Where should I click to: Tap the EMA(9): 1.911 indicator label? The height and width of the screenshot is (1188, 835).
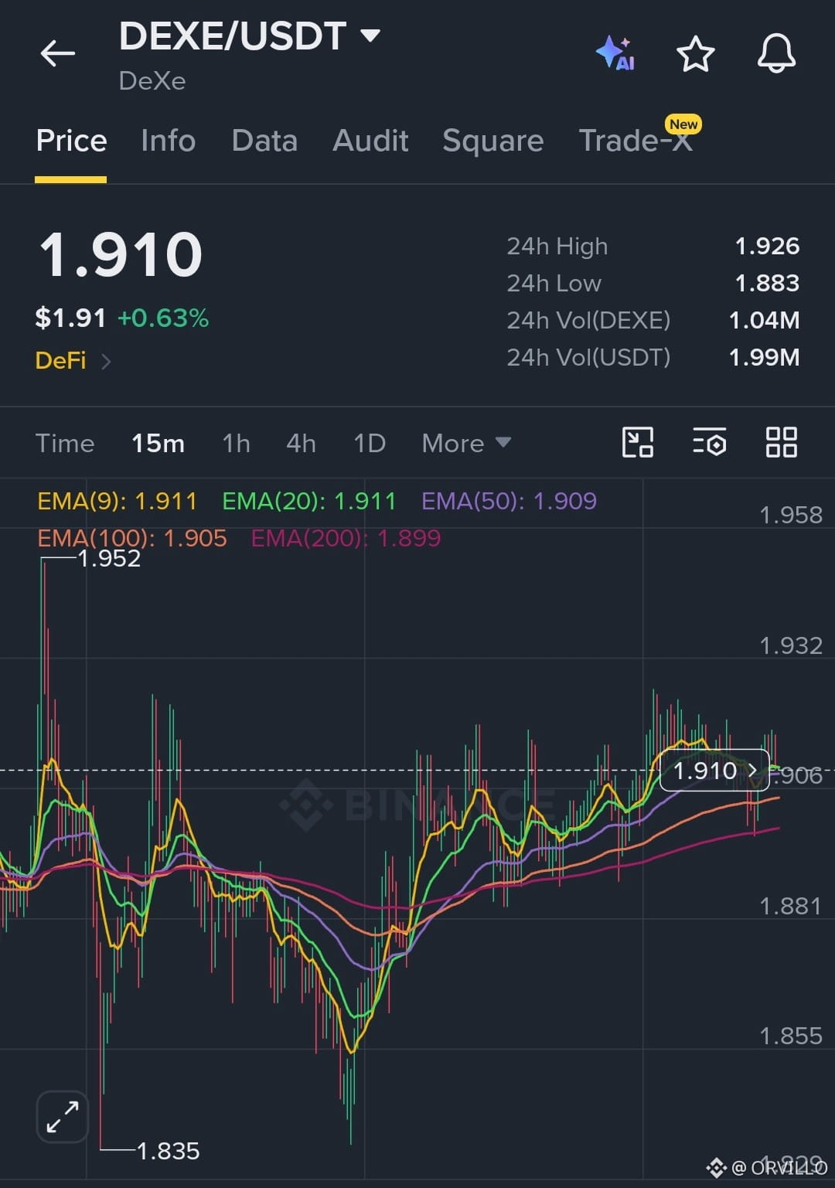click(118, 501)
